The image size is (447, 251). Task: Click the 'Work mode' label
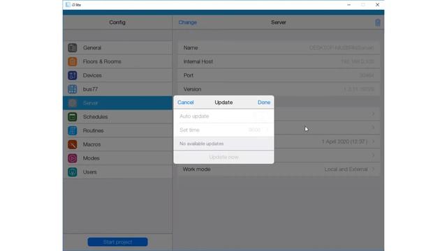[x=197, y=169]
